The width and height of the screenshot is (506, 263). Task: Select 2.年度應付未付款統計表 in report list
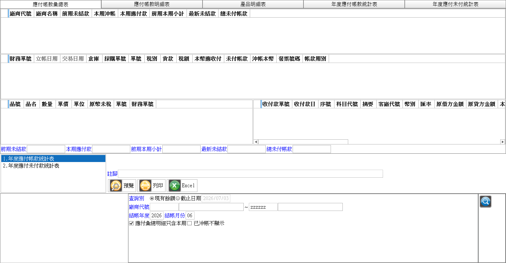click(x=53, y=166)
